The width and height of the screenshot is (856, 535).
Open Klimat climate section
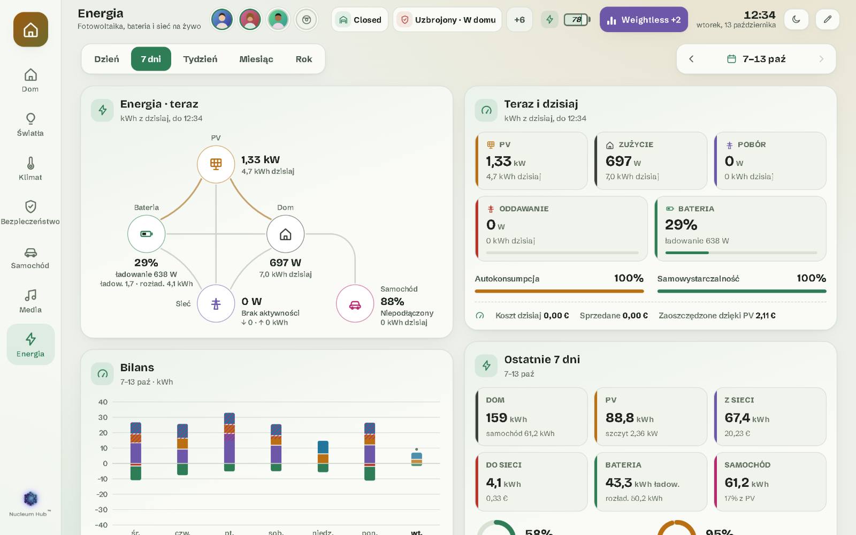pyautogui.click(x=30, y=169)
